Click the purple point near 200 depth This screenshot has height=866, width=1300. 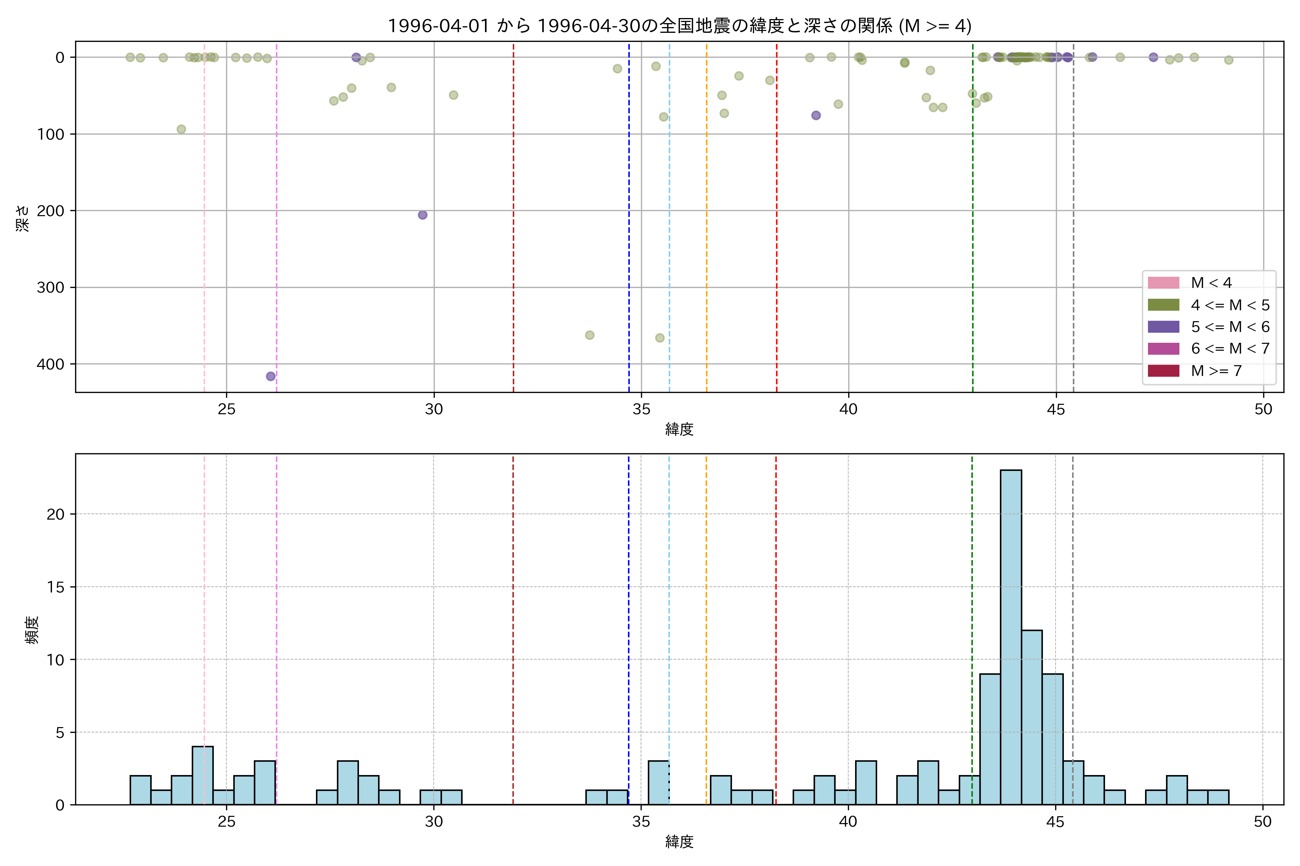[x=422, y=215]
